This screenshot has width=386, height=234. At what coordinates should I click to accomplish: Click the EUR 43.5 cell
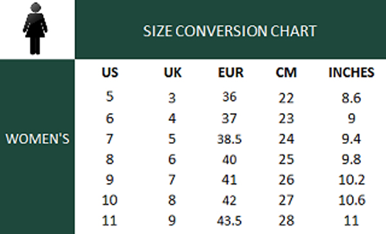coord(229,221)
